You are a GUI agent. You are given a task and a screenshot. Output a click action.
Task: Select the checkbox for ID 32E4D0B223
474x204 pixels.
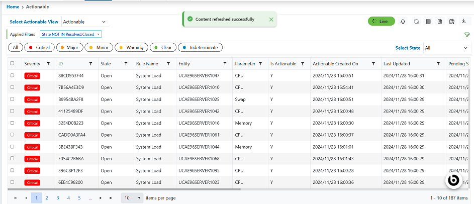(13, 123)
